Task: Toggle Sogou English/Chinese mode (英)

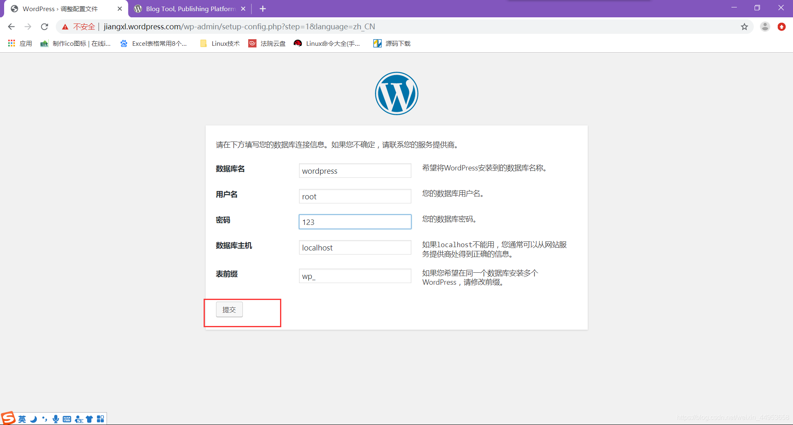Action: 22,419
